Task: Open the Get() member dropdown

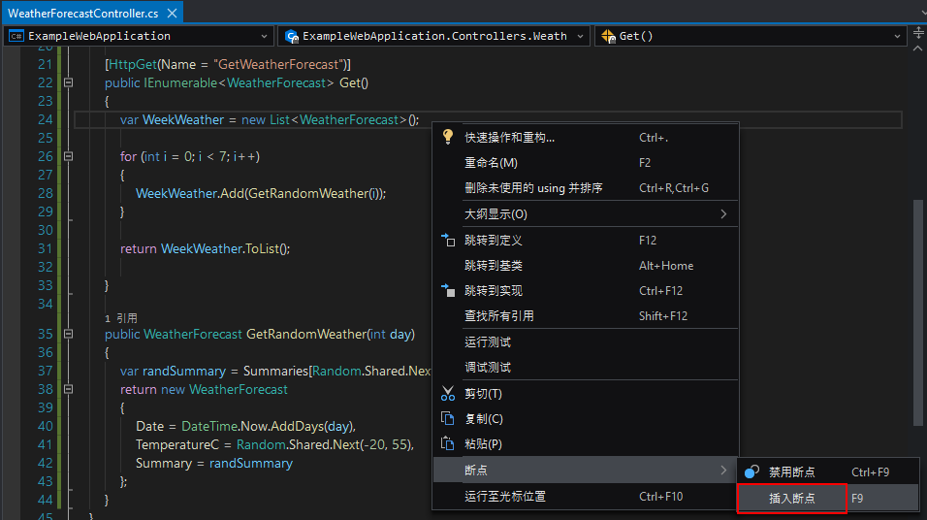Action: point(897,36)
